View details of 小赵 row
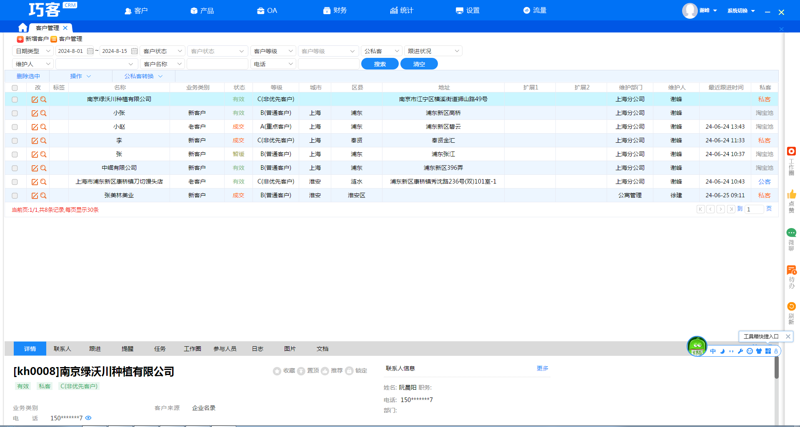The width and height of the screenshot is (800, 427). click(43, 127)
